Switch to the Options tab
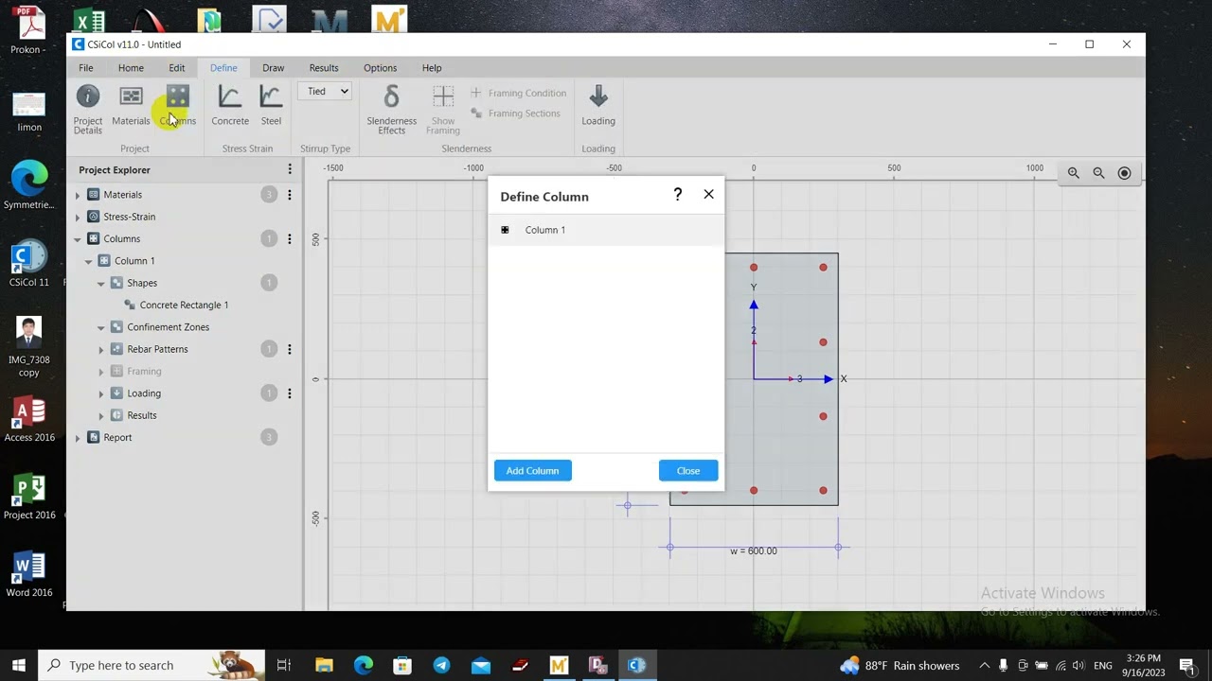The height and width of the screenshot is (681, 1212). [x=380, y=68]
